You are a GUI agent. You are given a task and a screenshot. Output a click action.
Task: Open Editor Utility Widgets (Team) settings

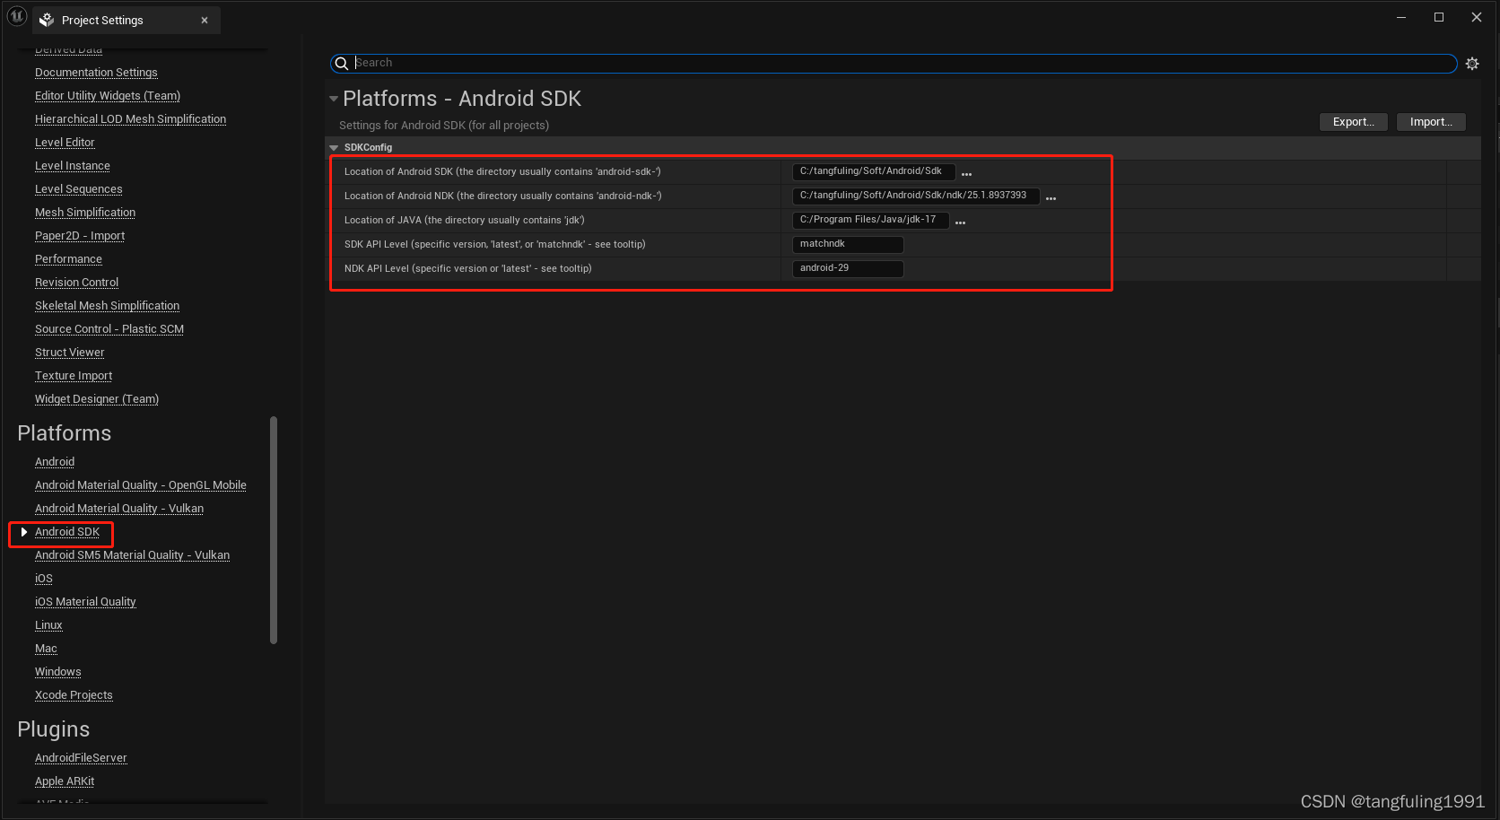coord(108,96)
